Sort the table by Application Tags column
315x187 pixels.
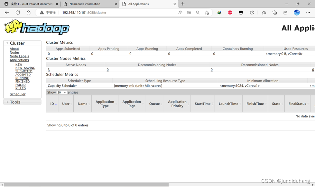point(132,104)
